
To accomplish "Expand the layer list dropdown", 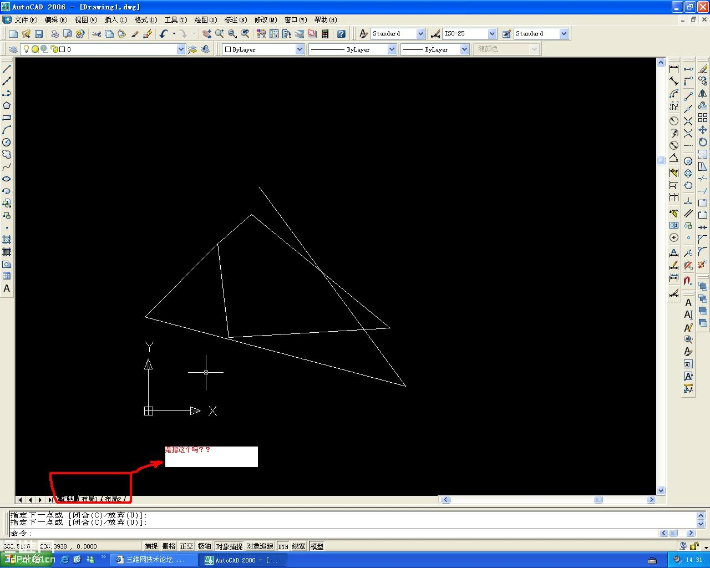I will 181,49.
